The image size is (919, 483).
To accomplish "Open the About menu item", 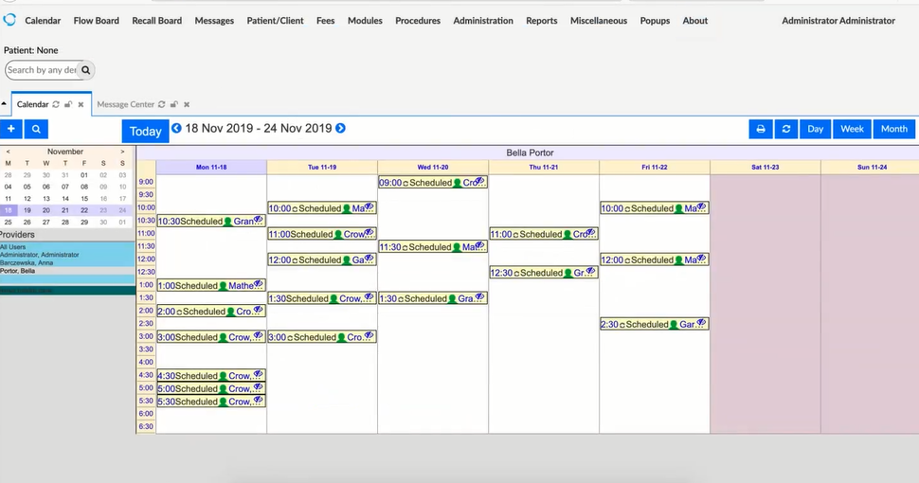I will (695, 21).
